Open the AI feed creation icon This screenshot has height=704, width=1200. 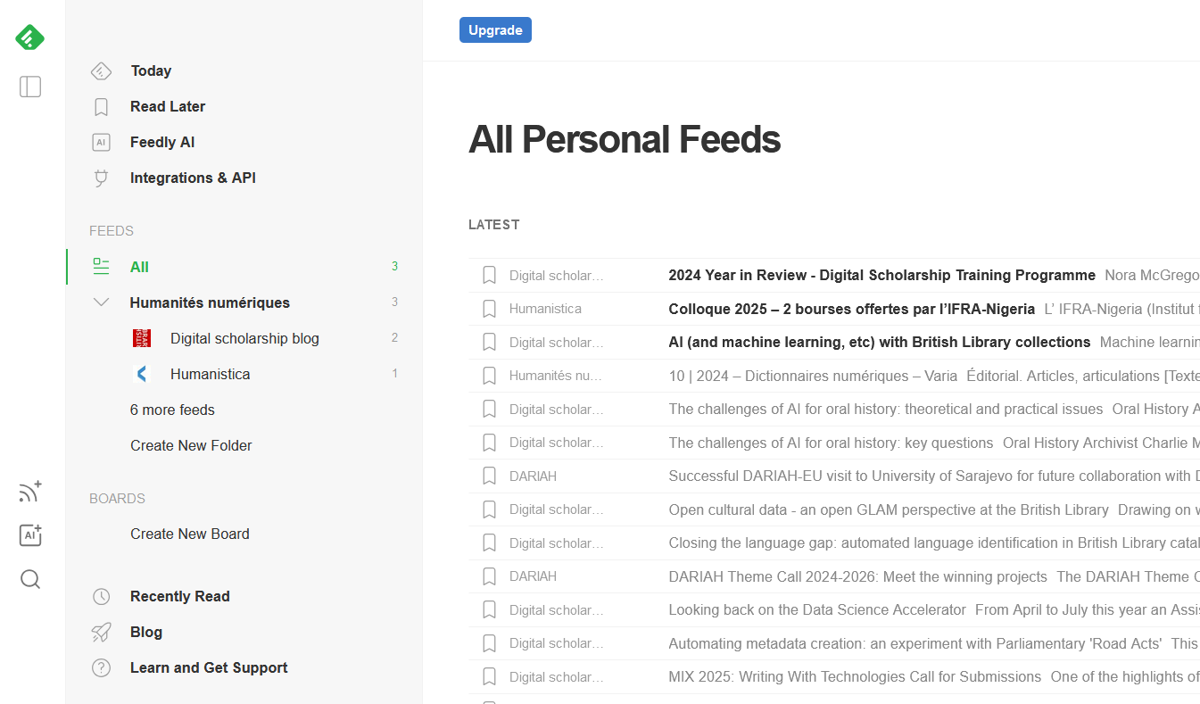(x=30, y=535)
